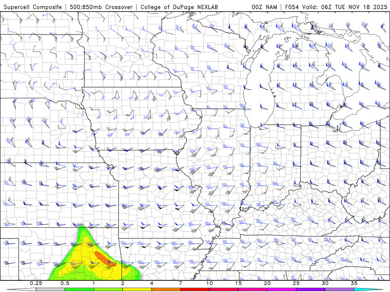Click the '15' legend label
The image size is (390, 292).
coord(238,283)
